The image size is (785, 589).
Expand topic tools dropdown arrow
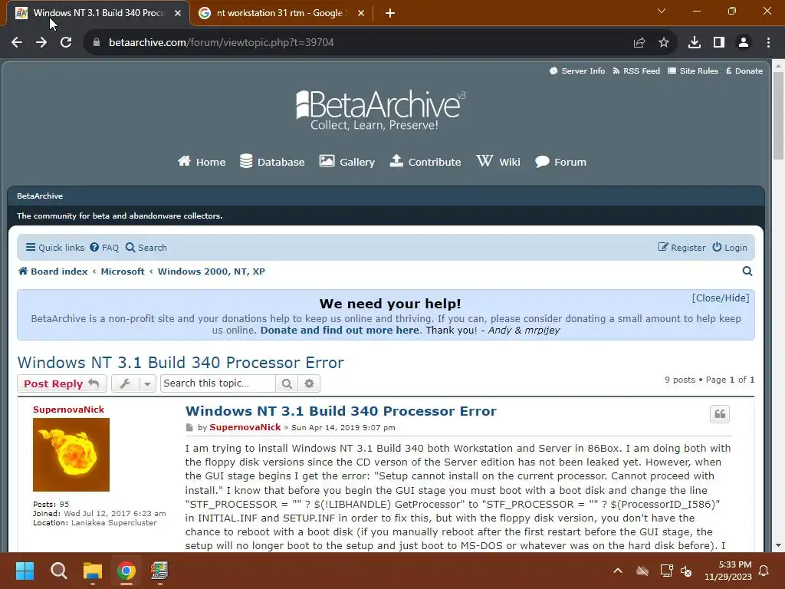coord(147,383)
